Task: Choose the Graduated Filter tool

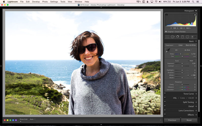Action: 183,37
